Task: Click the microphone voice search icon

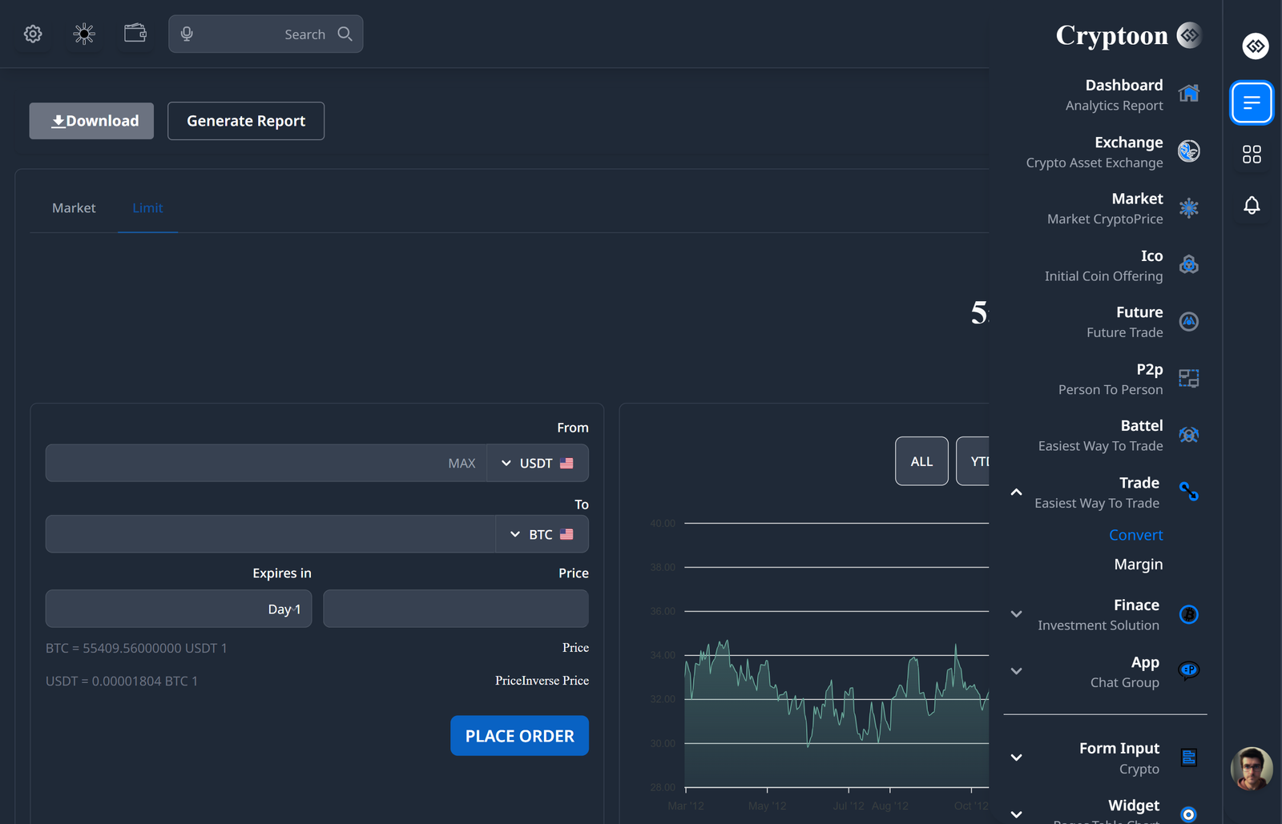Action: (187, 34)
